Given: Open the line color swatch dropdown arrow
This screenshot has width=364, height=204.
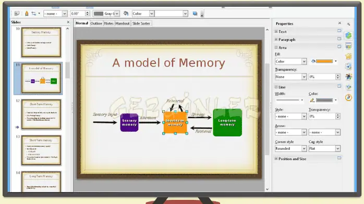Looking at the screenshot, I should coord(336,100).
